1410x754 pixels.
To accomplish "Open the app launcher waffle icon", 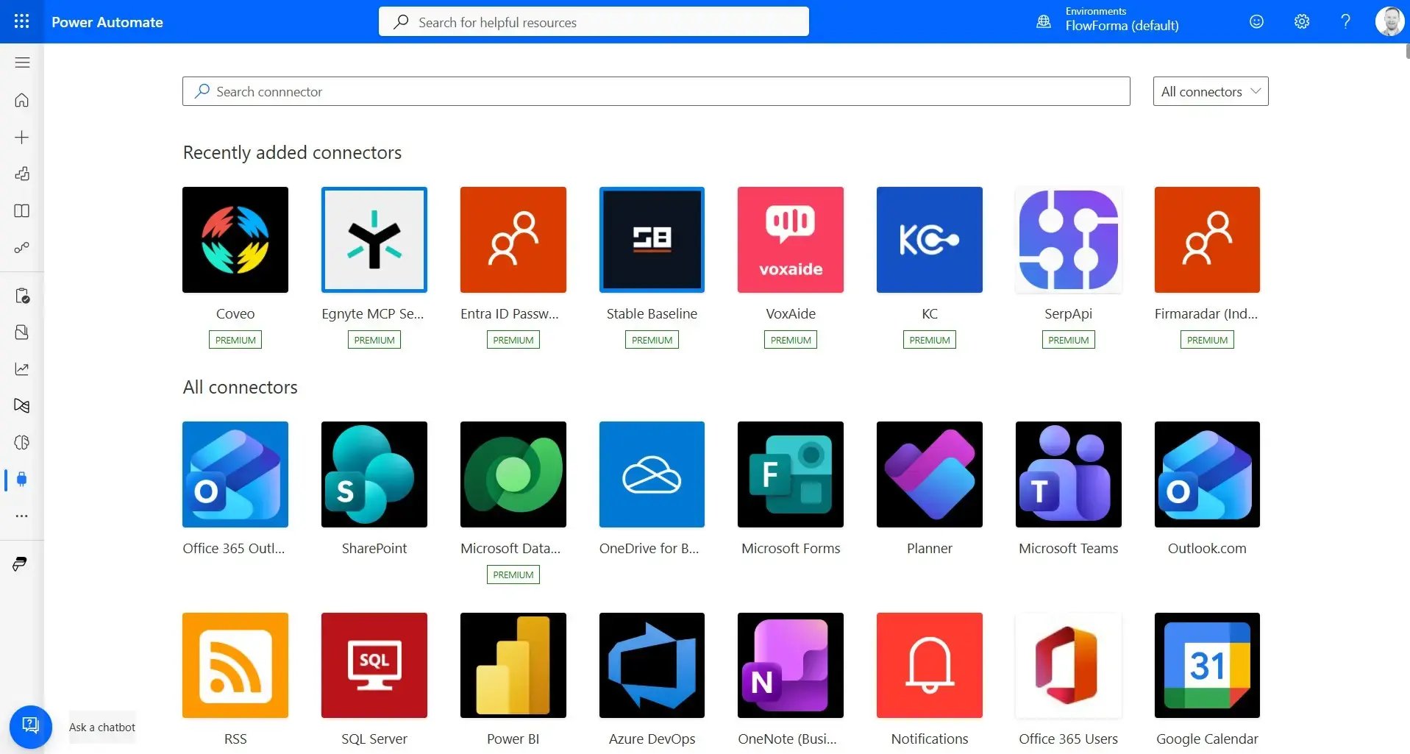I will (21, 21).
